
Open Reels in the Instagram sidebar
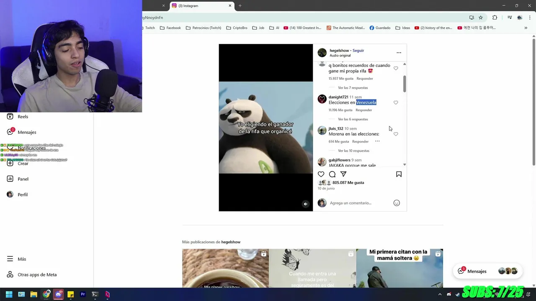[x=18, y=117]
